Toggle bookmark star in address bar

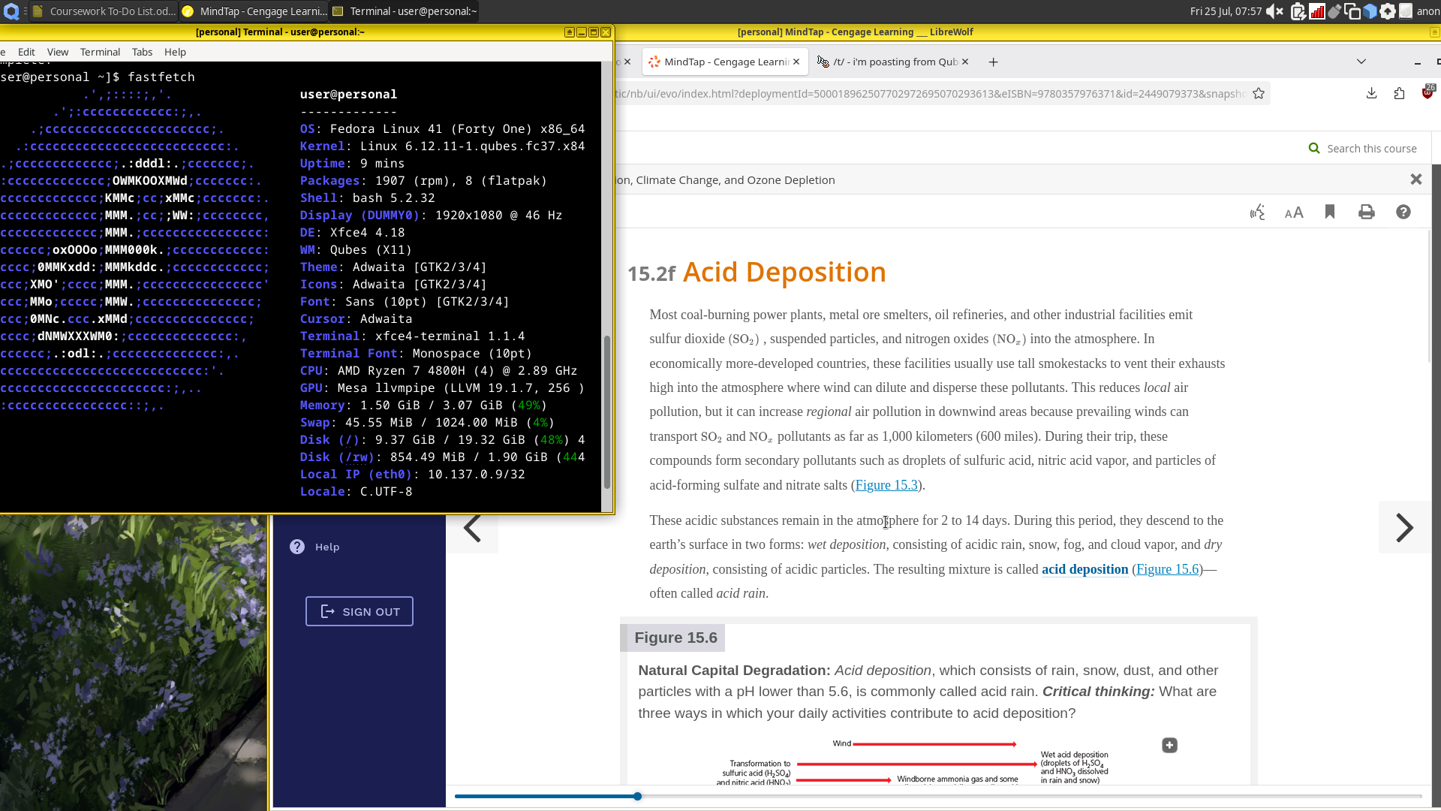tap(1259, 93)
